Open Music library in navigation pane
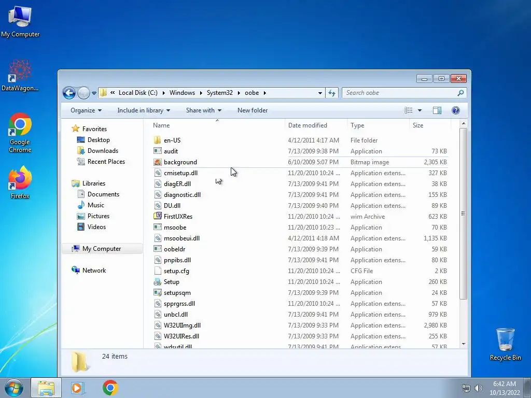531x398 pixels. pyautogui.click(x=95, y=205)
